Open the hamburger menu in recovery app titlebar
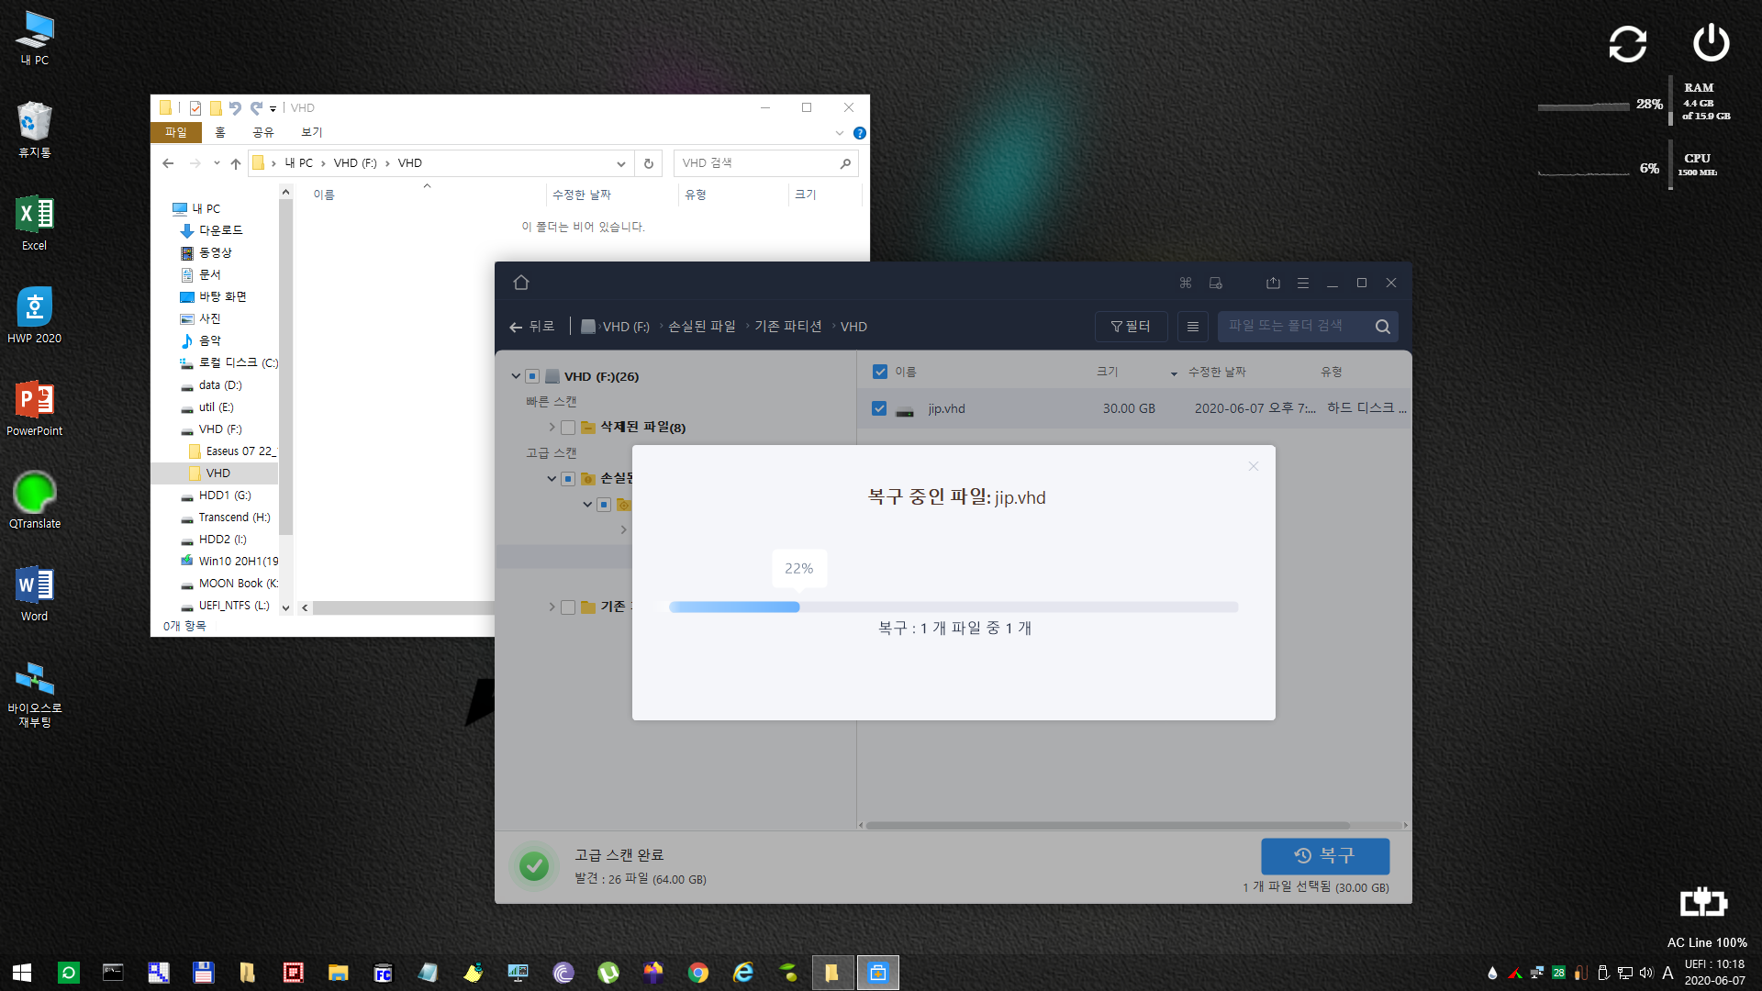1762x991 pixels. tap(1302, 283)
